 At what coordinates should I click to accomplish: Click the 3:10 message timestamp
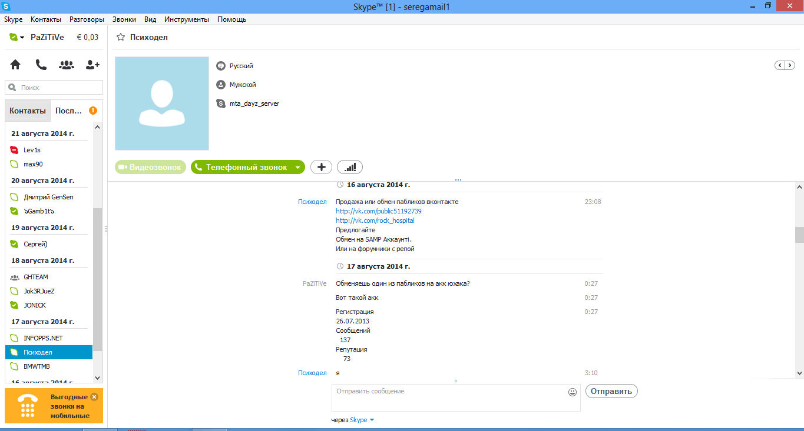pos(591,373)
